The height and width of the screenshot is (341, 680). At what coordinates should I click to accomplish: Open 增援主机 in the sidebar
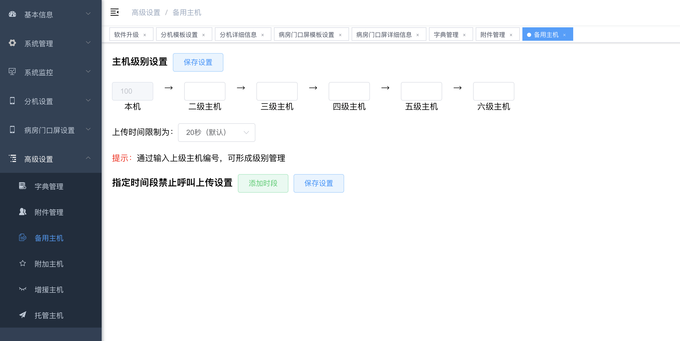point(49,289)
